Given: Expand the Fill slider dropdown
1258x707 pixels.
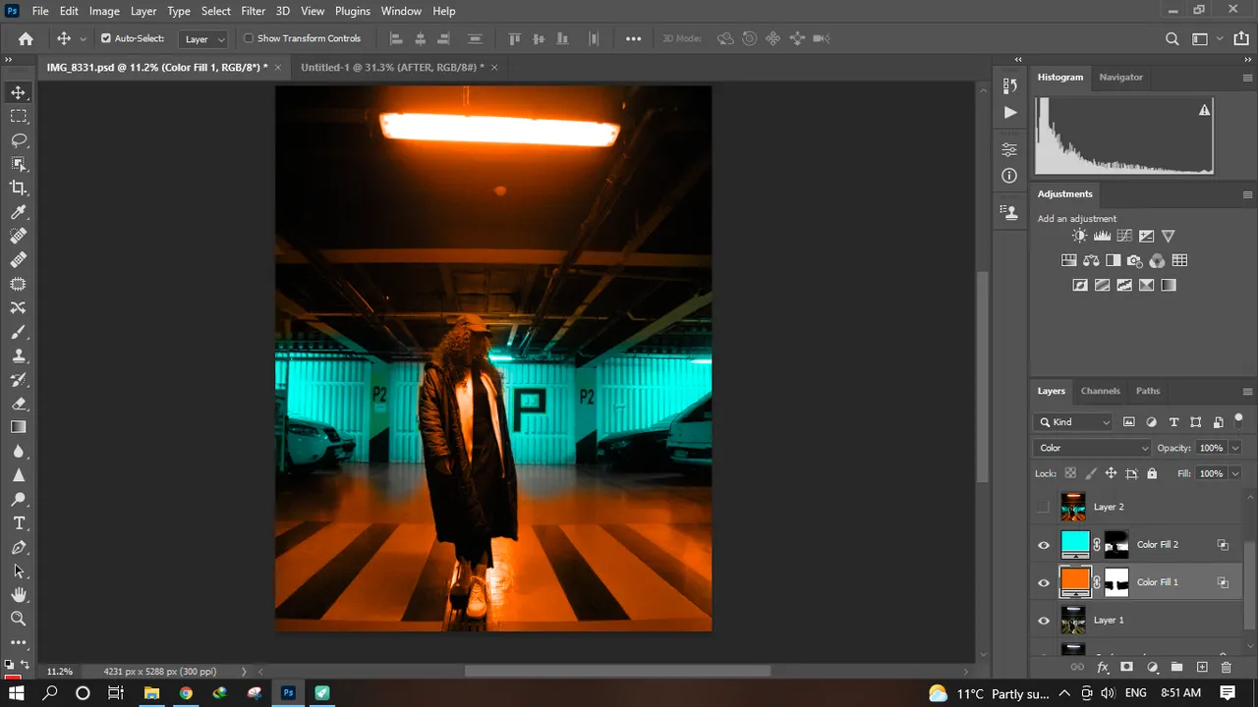Looking at the screenshot, I should tap(1235, 473).
